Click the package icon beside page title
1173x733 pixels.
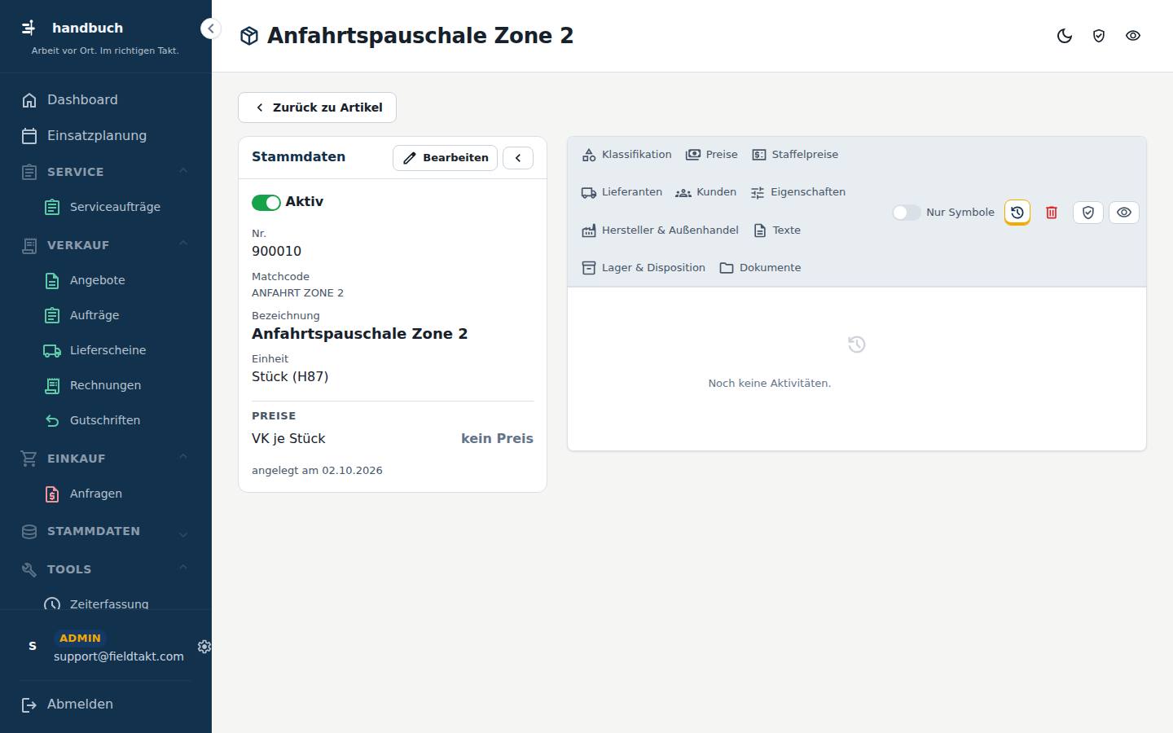tap(249, 36)
